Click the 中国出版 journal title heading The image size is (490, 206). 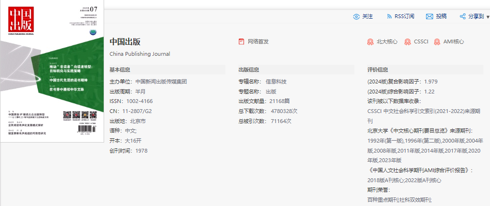pyautogui.click(x=125, y=41)
